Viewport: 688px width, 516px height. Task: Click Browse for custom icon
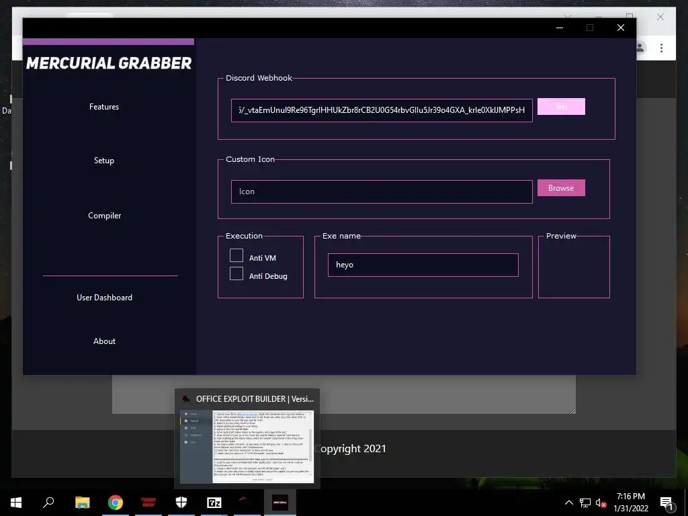tap(561, 188)
